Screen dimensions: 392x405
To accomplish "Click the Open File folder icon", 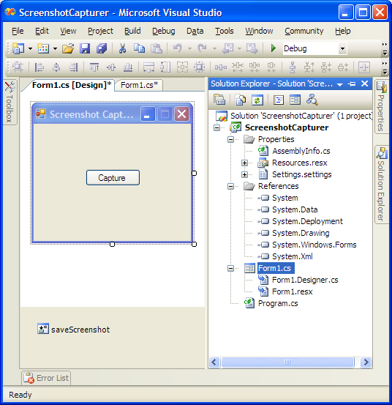I will [x=68, y=48].
